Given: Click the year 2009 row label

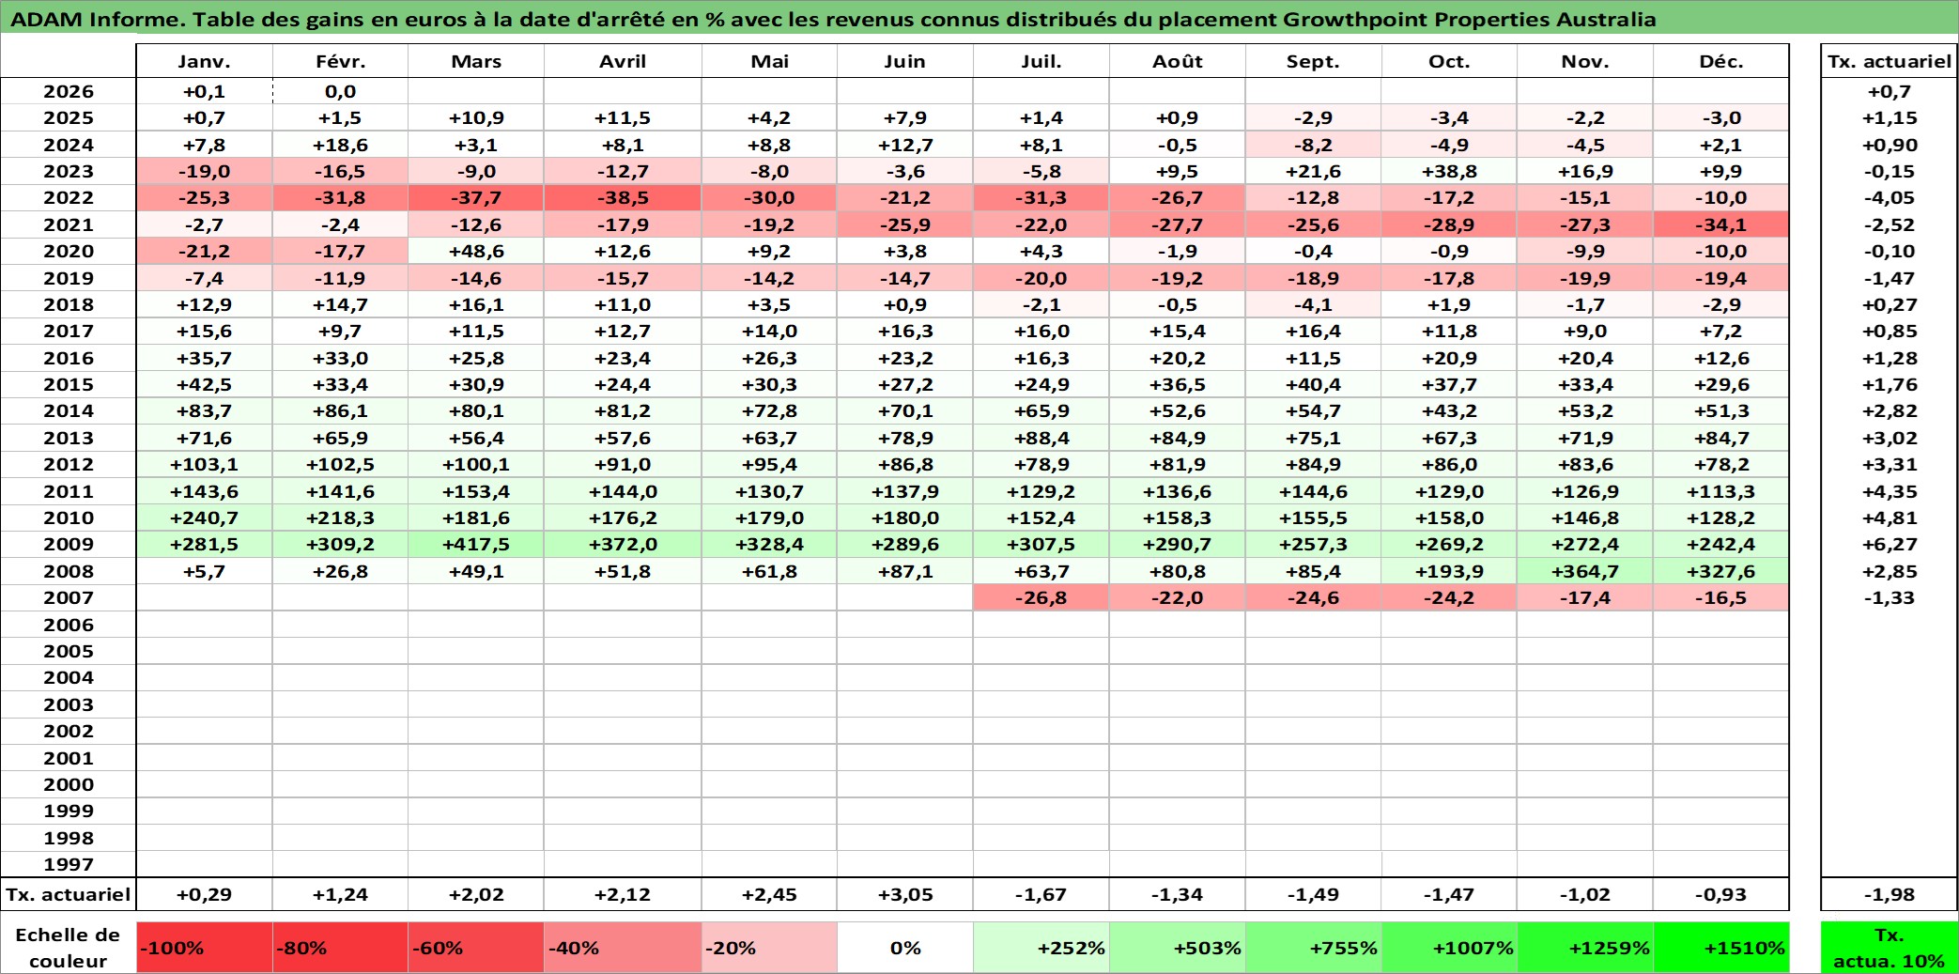Looking at the screenshot, I should [x=69, y=544].
